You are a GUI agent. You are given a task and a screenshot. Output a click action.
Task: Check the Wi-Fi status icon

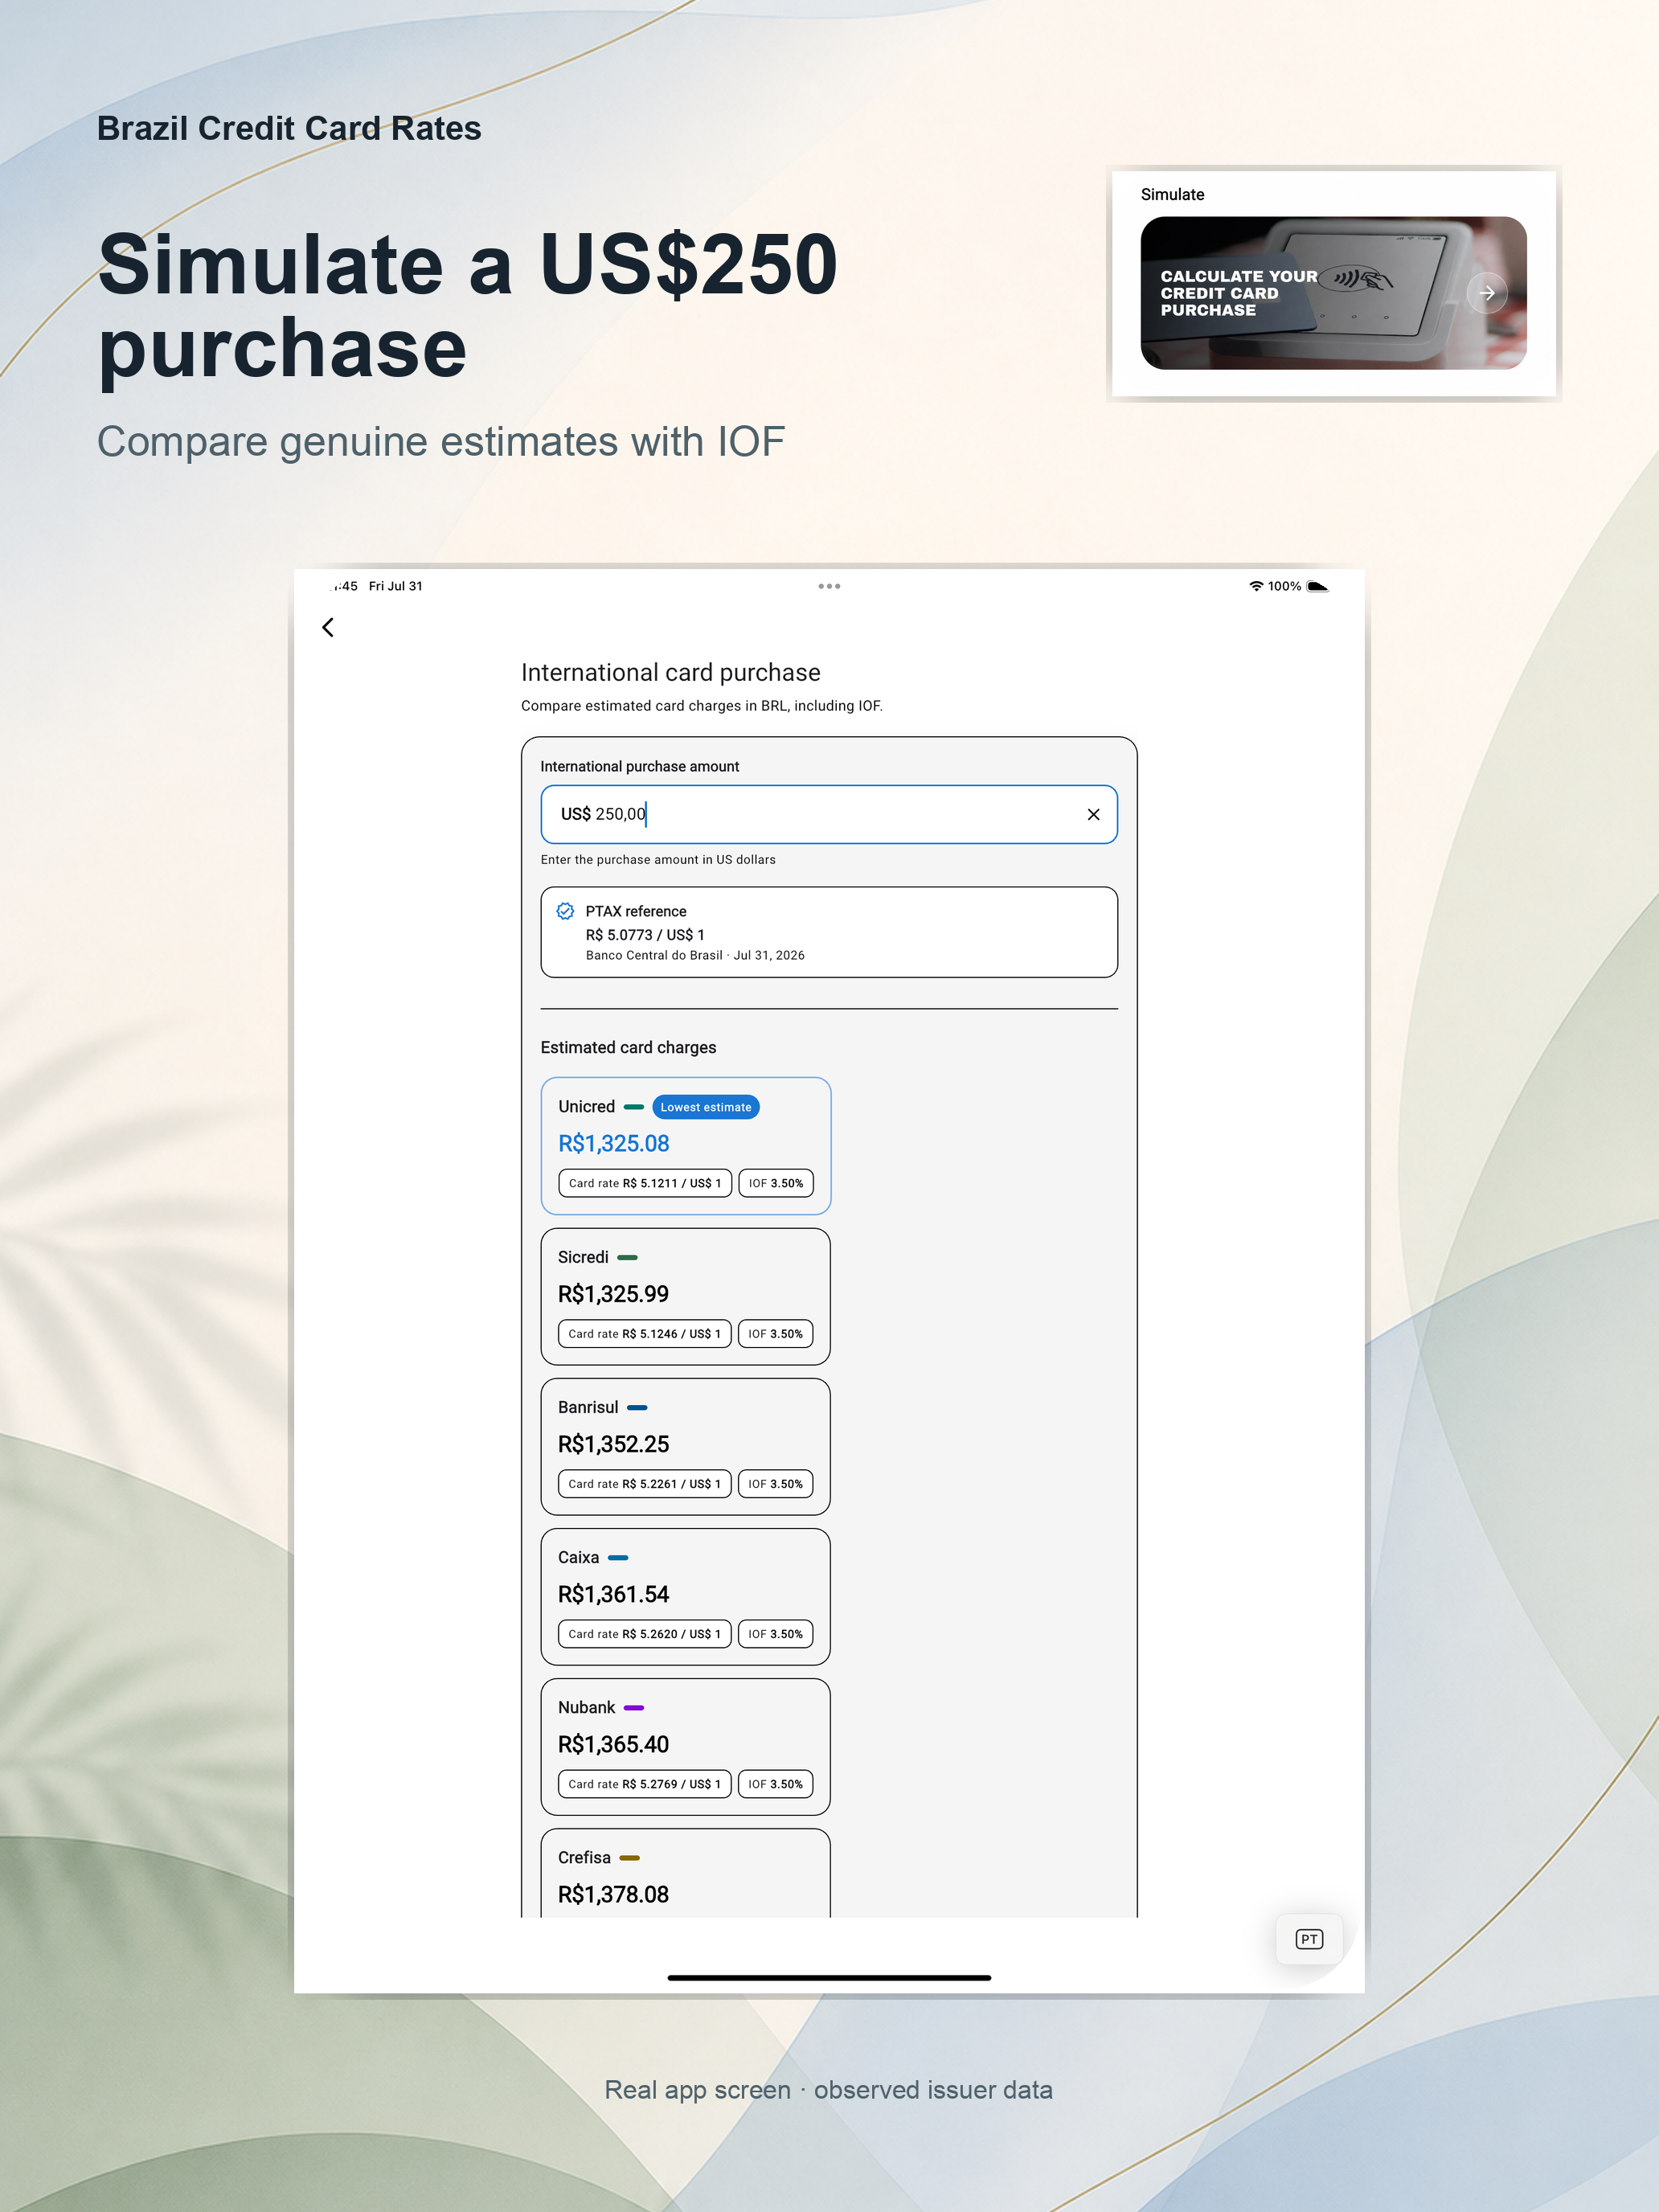click(1256, 586)
